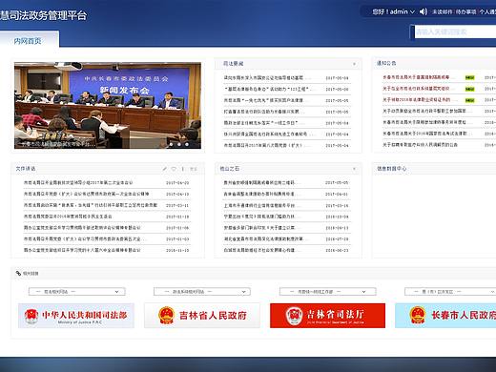
Task: Click the 通知公告 panel title
Action: (386, 63)
